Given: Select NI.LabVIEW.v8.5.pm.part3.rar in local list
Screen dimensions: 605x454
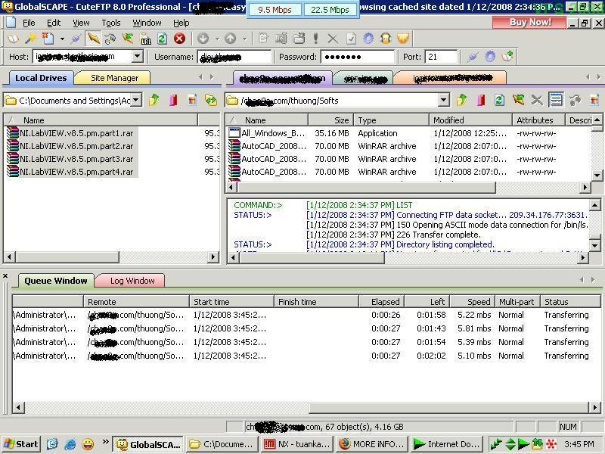Looking at the screenshot, I should 72,159.
